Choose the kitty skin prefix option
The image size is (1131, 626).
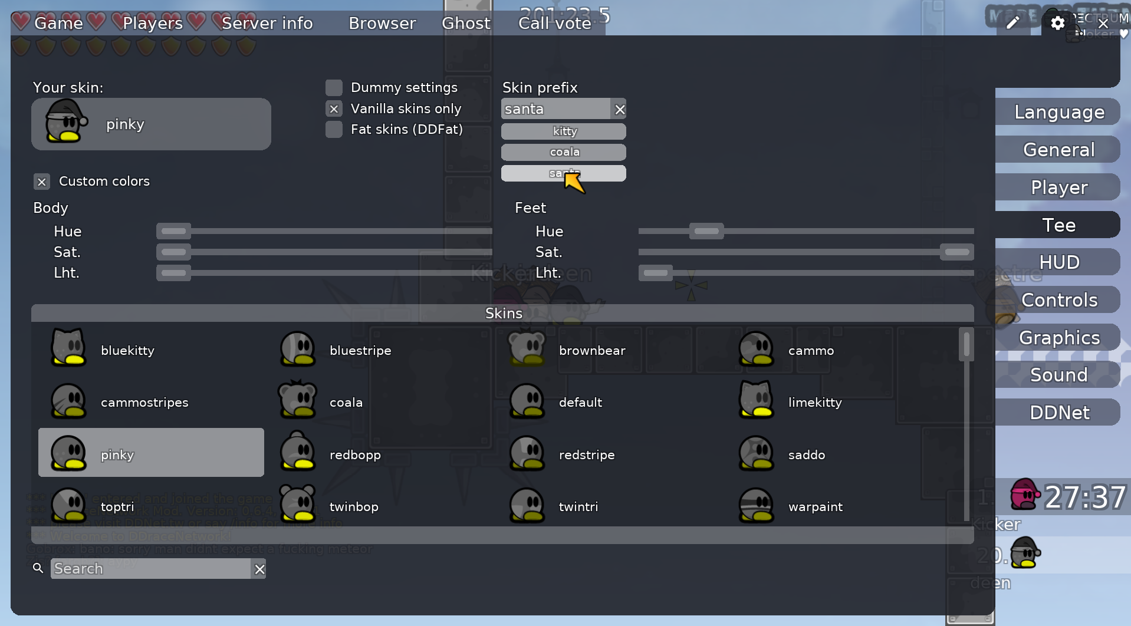click(x=563, y=131)
